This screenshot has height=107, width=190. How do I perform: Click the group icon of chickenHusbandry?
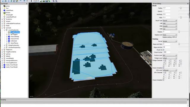pyautogui.click(x=7, y=48)
